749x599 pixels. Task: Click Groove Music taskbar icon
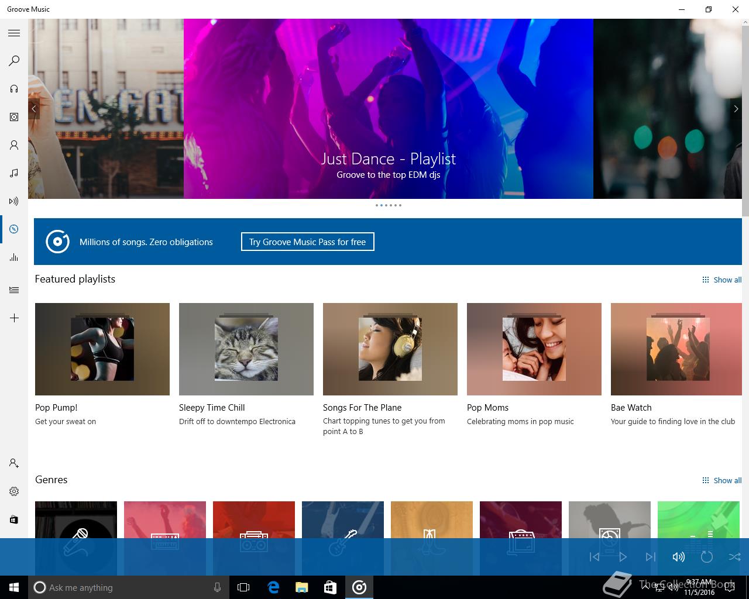point(359,587)
